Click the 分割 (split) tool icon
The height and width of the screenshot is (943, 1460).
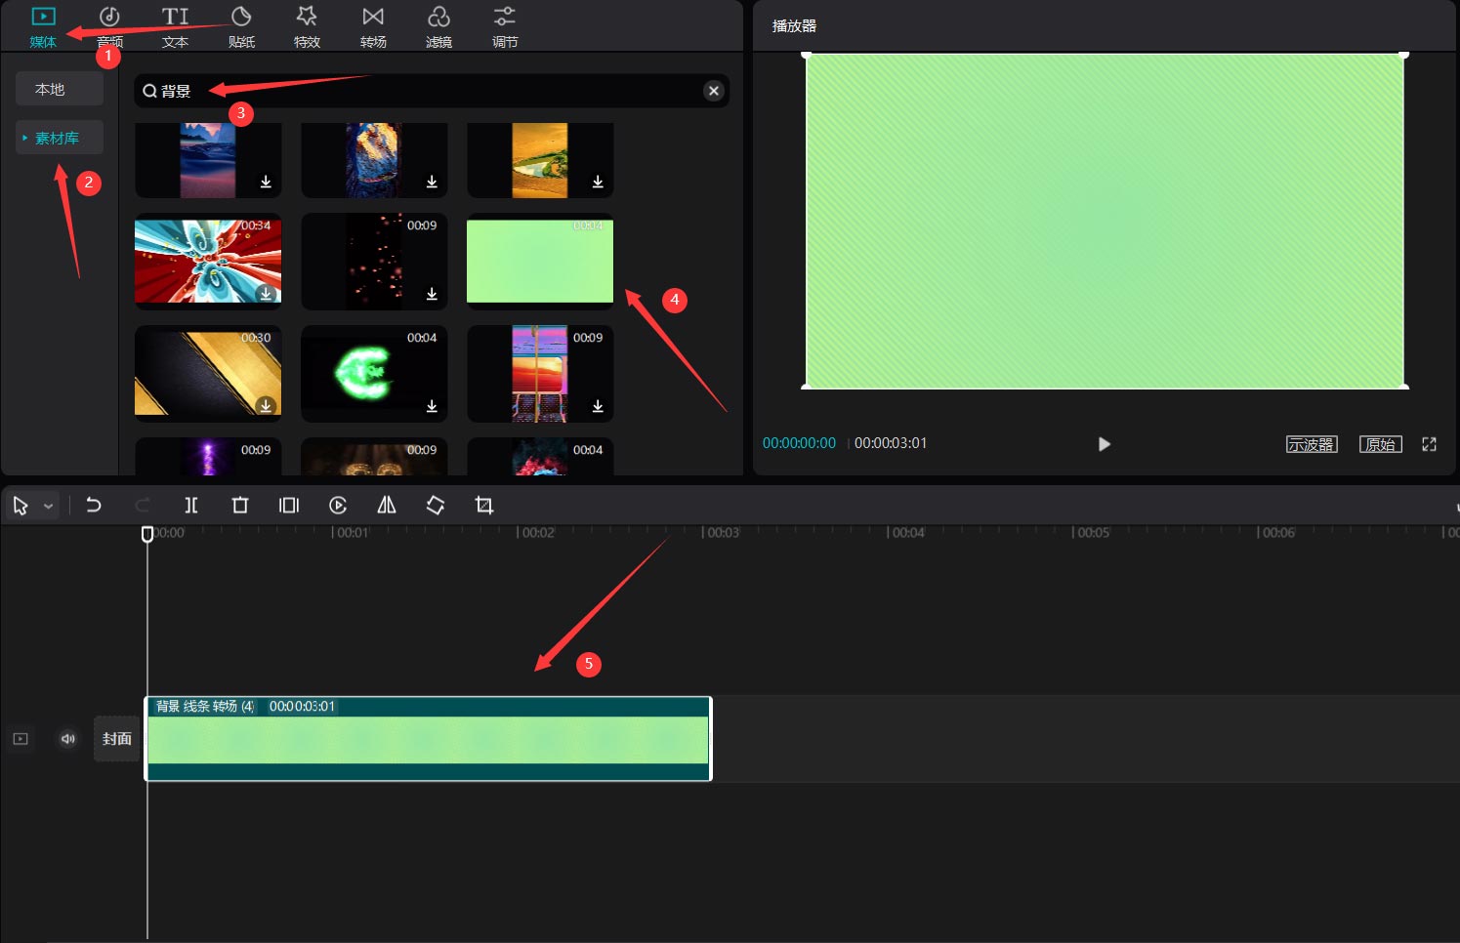191,505
